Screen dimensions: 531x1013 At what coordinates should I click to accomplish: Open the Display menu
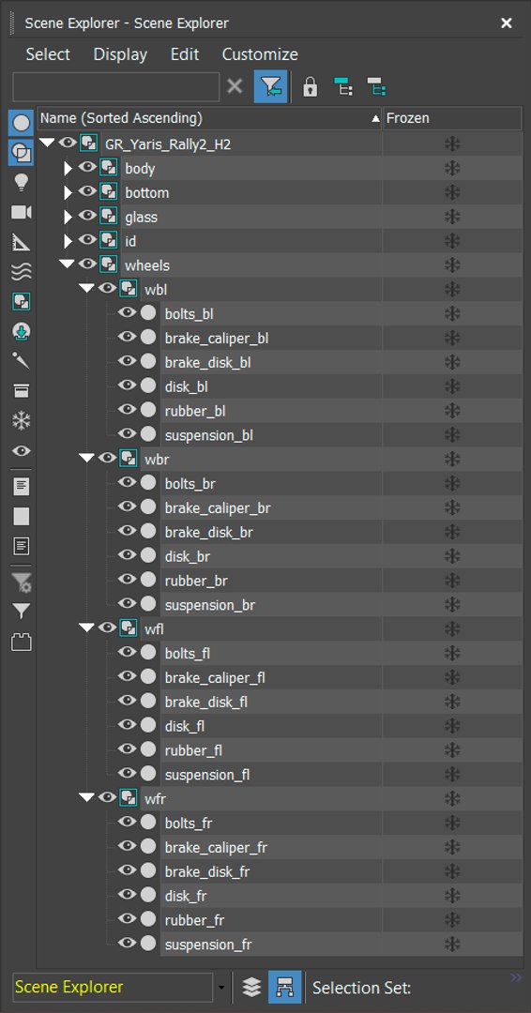[120, 54]
